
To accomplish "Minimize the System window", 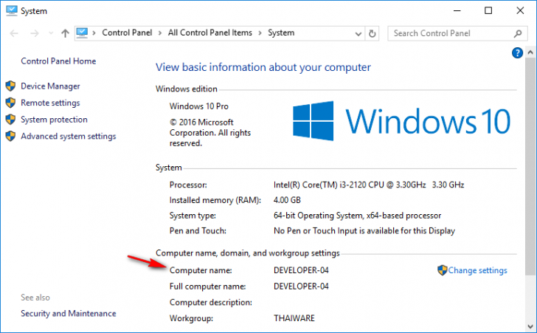I will [457, 10].
